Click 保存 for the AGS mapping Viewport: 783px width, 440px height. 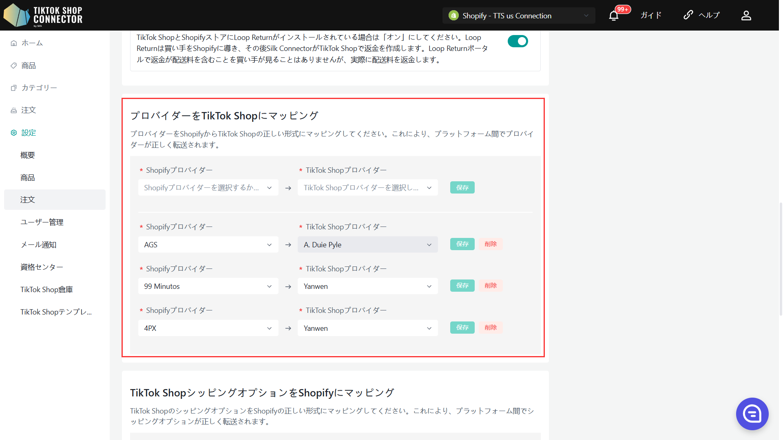coord(462,244)
